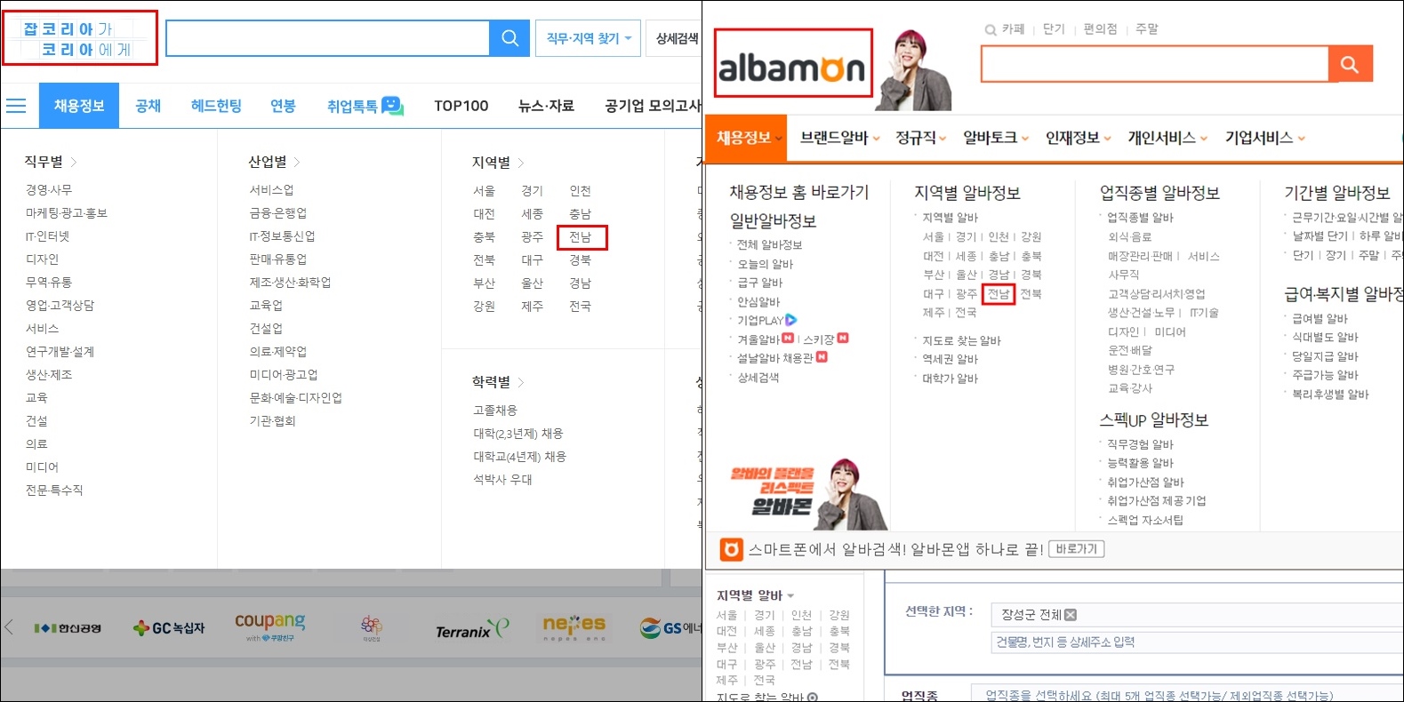The width and height of the screenshot is (1404, 702).
Task: Open the 역세권 알바 link
Action: click(950, 359)
